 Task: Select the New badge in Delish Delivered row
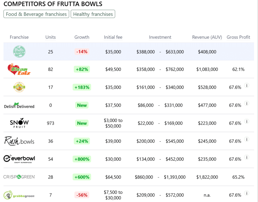pos(82,105)
